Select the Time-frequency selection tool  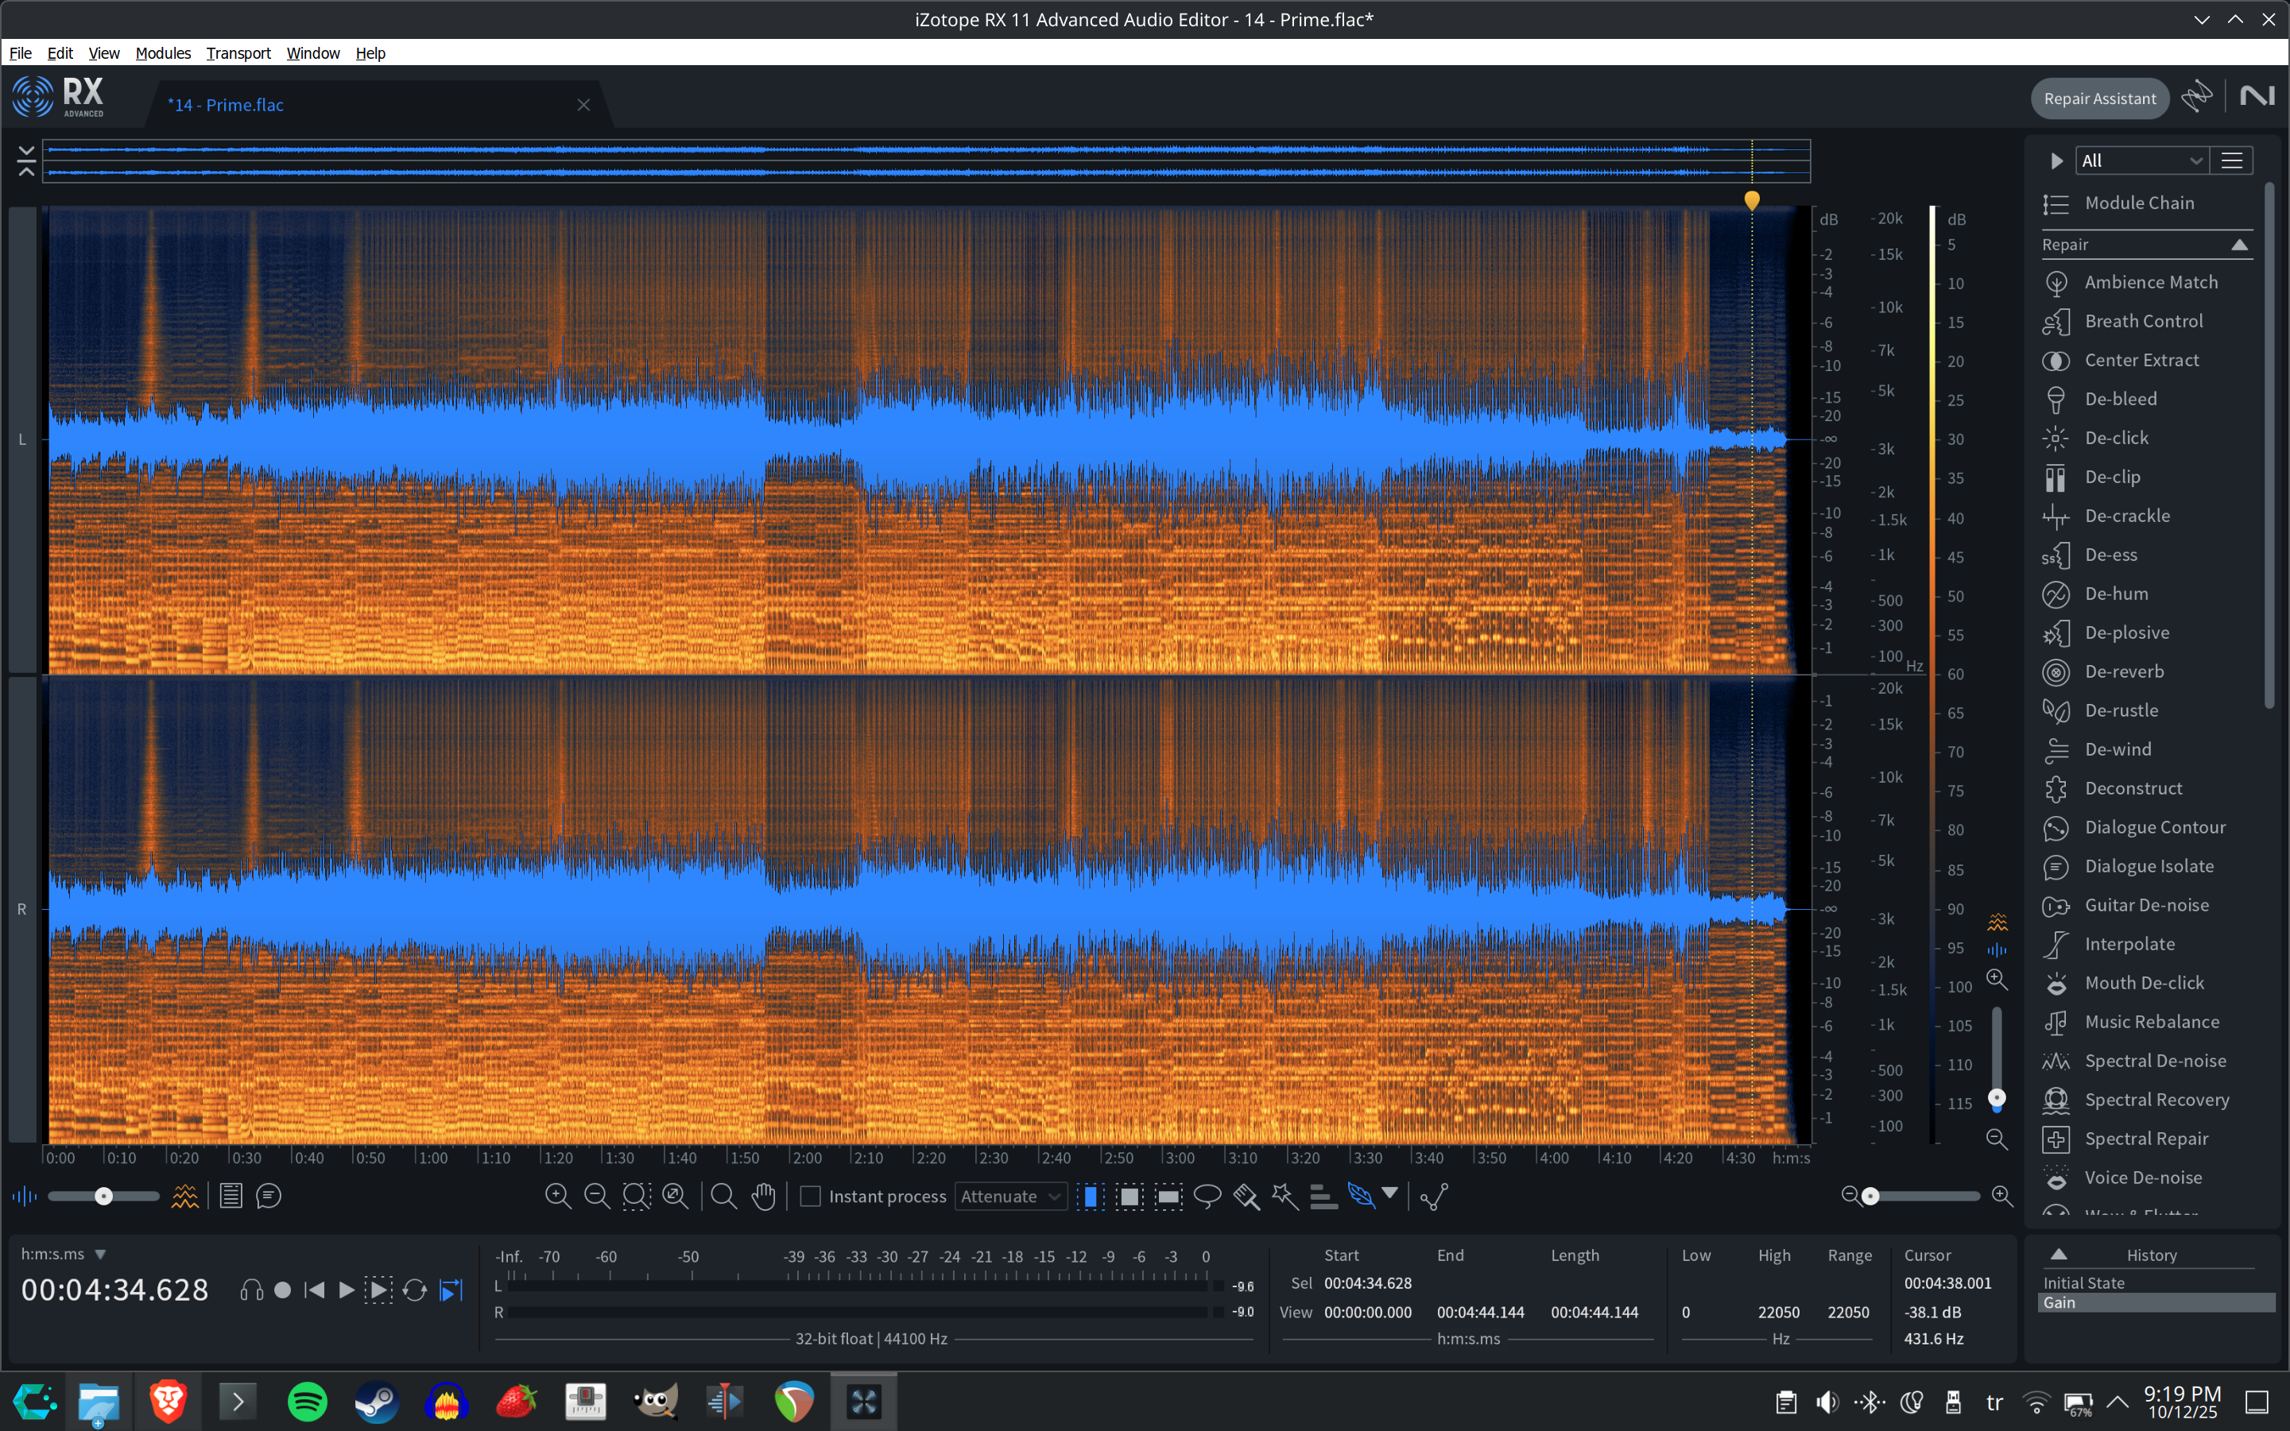tap(1130, 1197)
